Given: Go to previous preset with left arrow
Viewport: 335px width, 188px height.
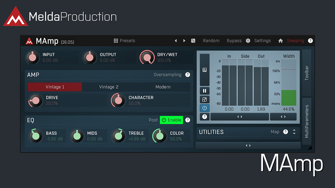Looking at the screenshot, I should click(x=176, y=41).
